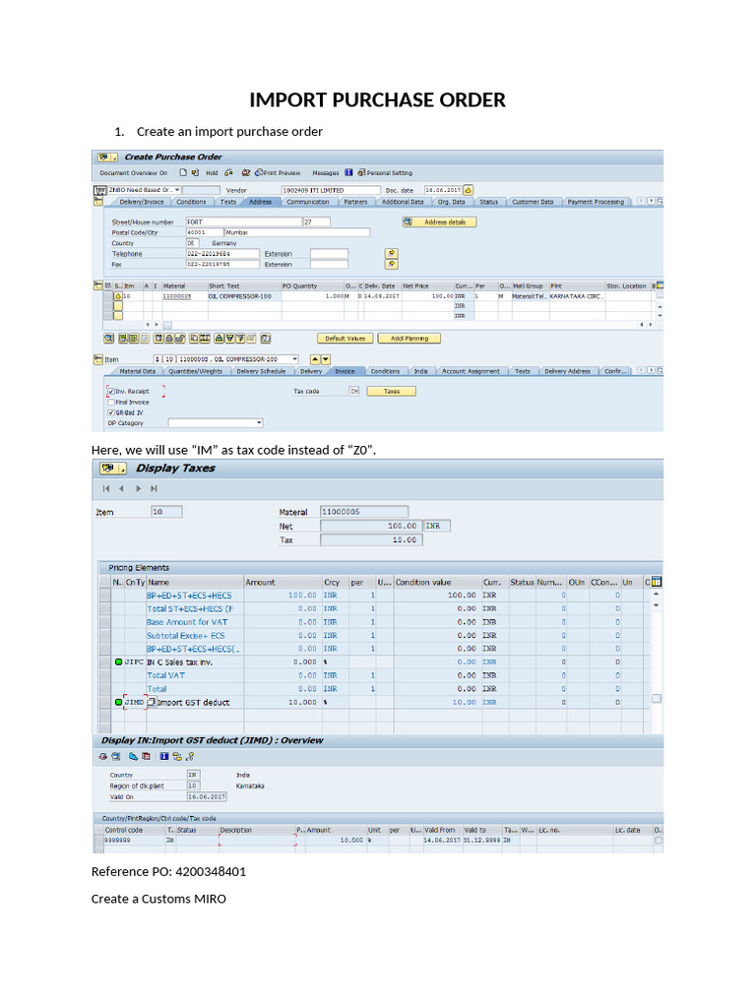Click the Net amount field showing 100.00
The image size is (756, 1008).
pyautogui.click(x=371, y=526)
